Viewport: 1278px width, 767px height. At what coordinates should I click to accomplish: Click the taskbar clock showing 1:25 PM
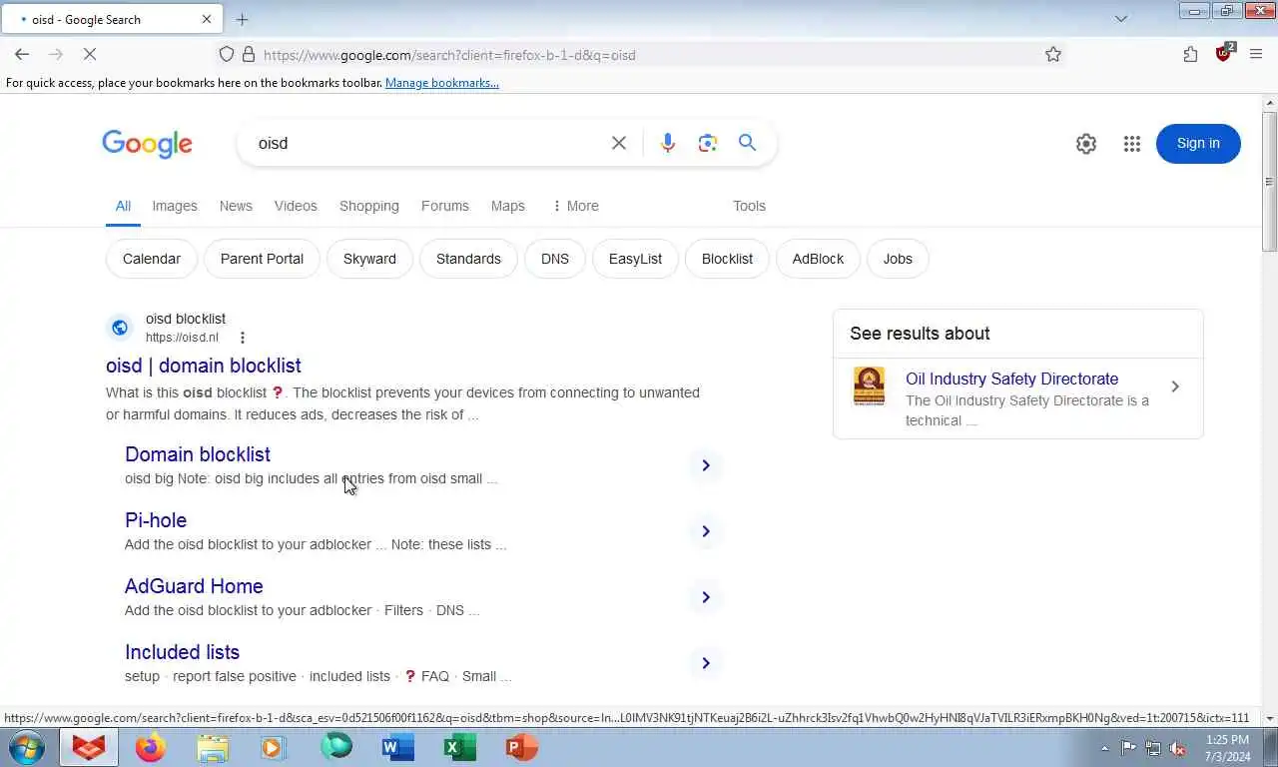(x=1227, y=748)
